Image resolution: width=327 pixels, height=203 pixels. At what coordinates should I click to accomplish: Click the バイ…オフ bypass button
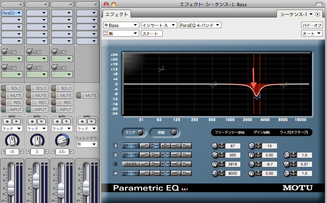point(312,25)
